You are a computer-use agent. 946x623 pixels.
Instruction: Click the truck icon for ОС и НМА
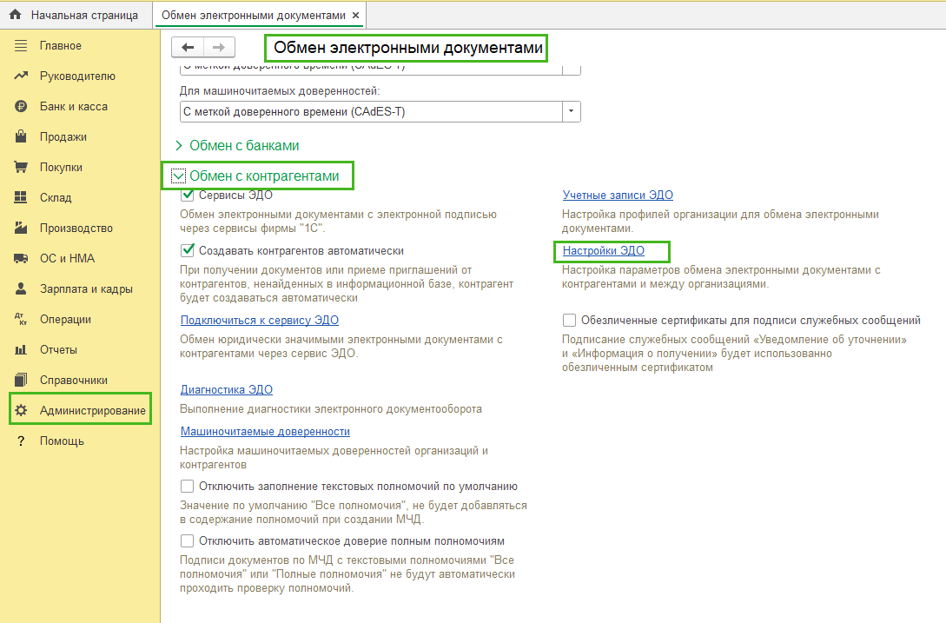[21, 258]
